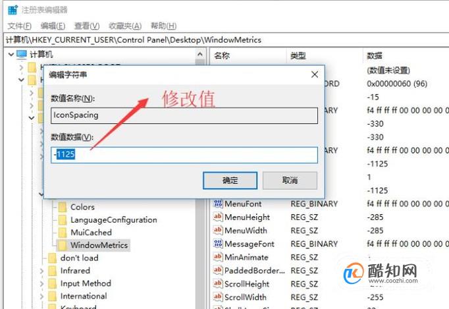Select the International folder icon

coord(53,296)
